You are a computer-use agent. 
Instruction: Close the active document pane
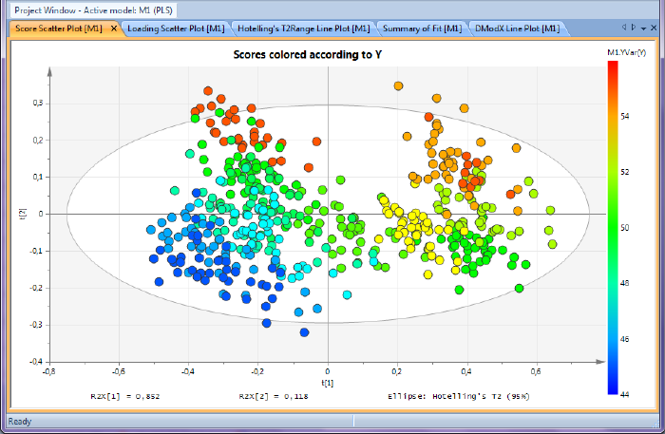coord(654,28)
